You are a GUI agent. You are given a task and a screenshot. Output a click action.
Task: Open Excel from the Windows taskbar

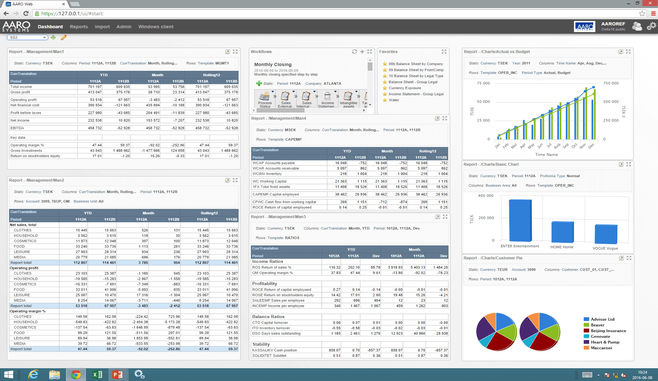tap(97, 374)
